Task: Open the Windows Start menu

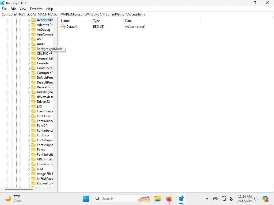Action: 86,199
